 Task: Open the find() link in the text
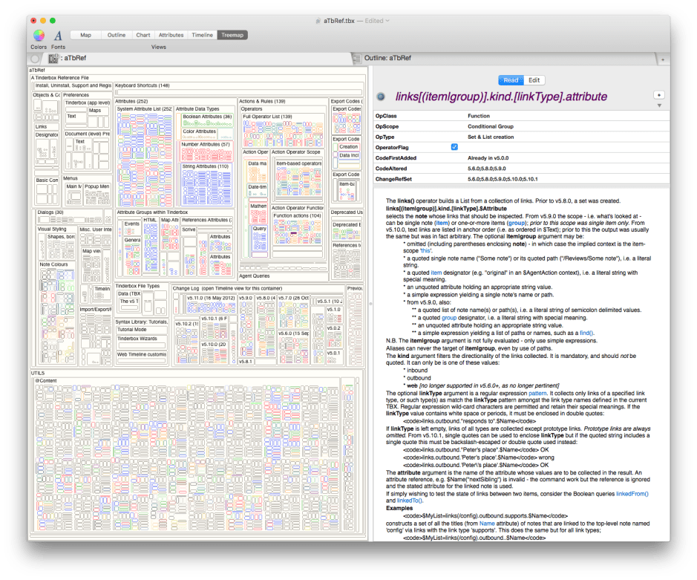point(586,333)
